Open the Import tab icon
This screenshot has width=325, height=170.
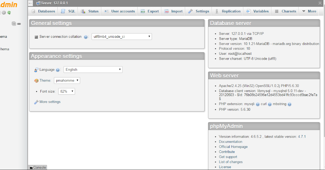[x=166, y=11]
